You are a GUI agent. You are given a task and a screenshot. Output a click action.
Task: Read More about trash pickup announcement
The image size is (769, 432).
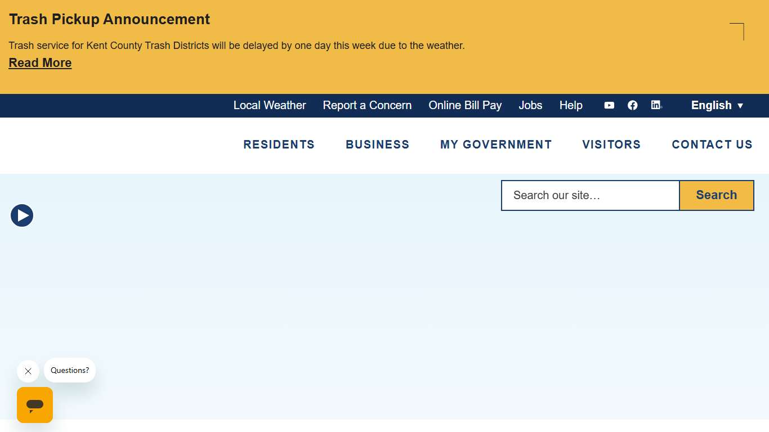click(40, 63)
